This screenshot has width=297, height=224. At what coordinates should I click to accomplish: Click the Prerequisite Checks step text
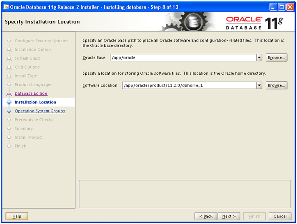34,120
